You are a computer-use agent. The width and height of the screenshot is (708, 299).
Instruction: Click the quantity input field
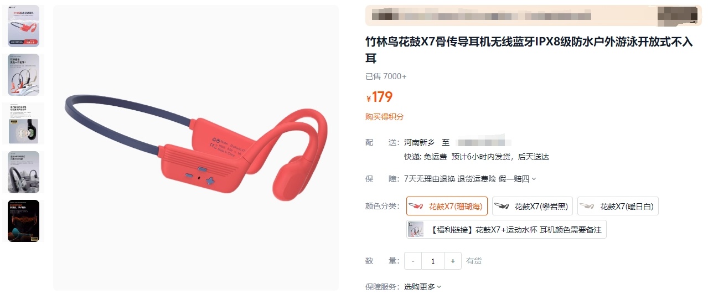[x=433, y=261]
